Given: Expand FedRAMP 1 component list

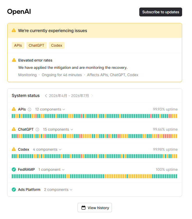Looking at the screenshot, I should [x=51, y=170].
